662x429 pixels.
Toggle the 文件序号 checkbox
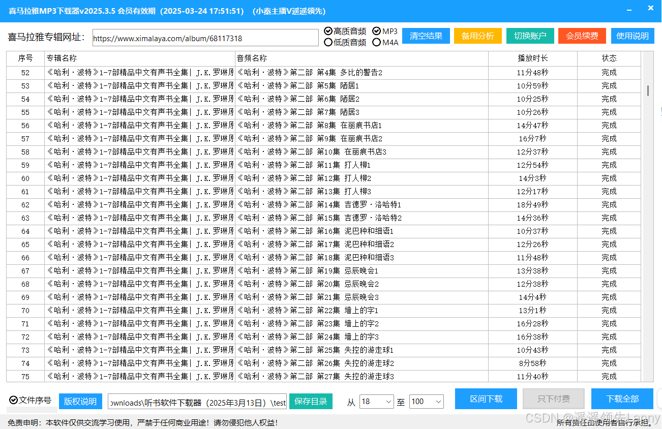[x=30, y=400]
